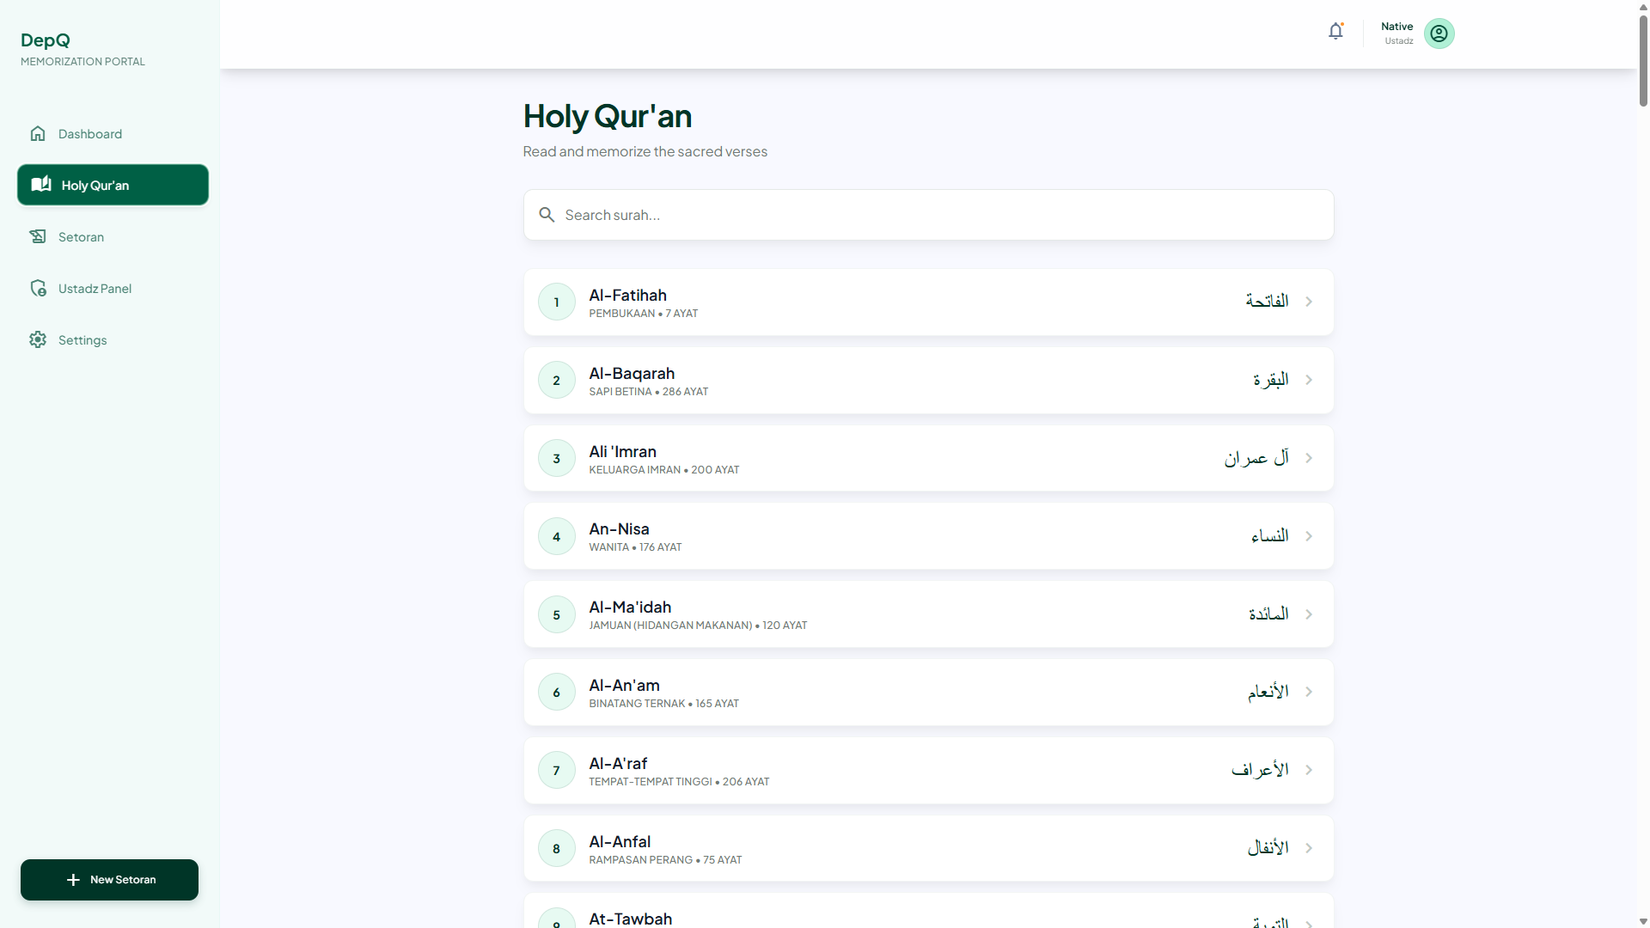Click number badge 1 for Al-Fatihah
Image resolution: width=1650 pixels, height=928 pixels.
coord(557,302)
